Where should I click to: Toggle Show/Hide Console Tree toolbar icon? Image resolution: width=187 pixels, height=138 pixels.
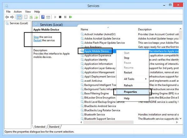pyautogui.click(x=19, y=17)
